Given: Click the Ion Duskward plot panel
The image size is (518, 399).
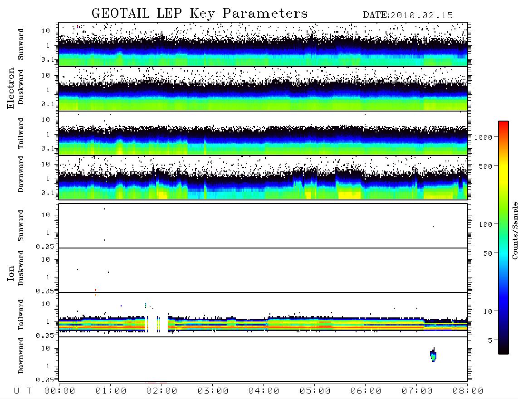Looking at the screenshot, I should click(x=263, y=270).
